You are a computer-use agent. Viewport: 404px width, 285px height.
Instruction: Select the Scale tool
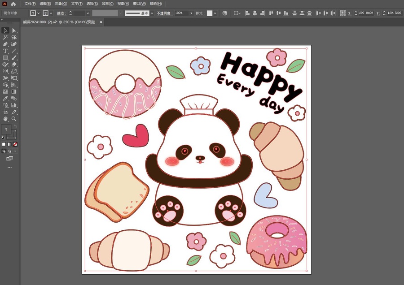[14, 71]
